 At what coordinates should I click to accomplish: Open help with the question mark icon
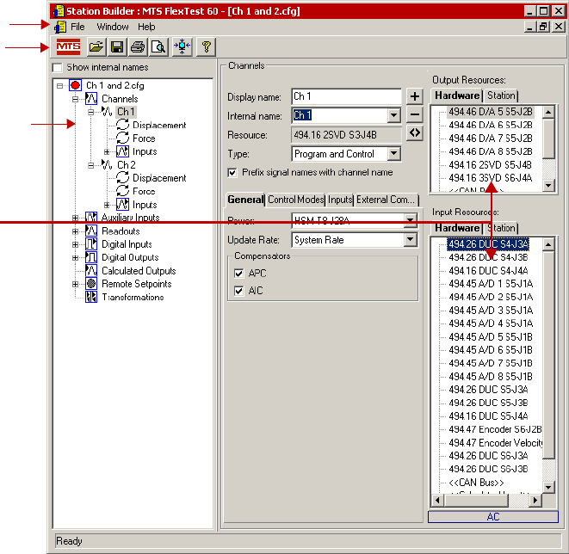coord(206,46)
